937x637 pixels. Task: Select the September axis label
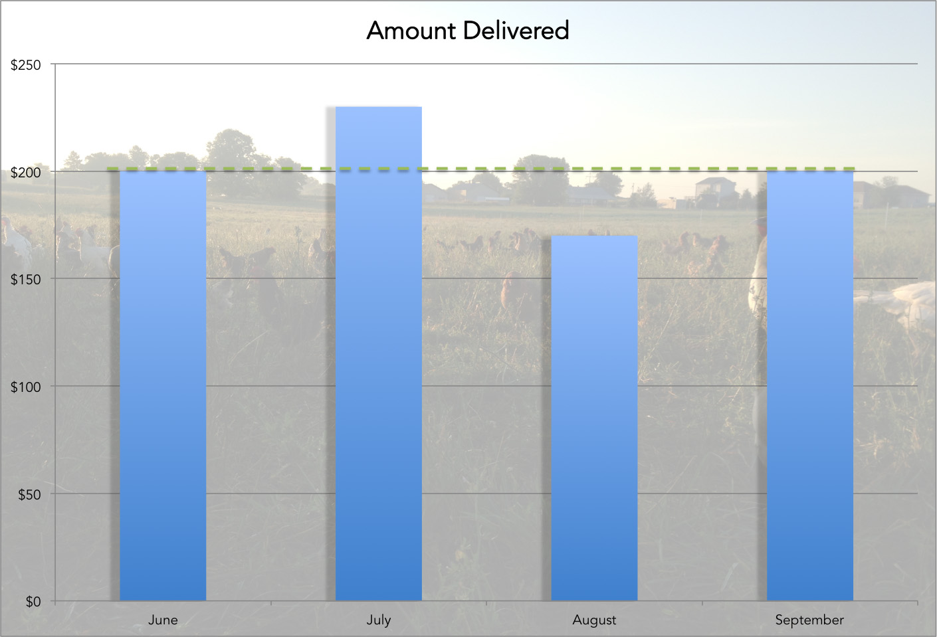pos(809,620)
